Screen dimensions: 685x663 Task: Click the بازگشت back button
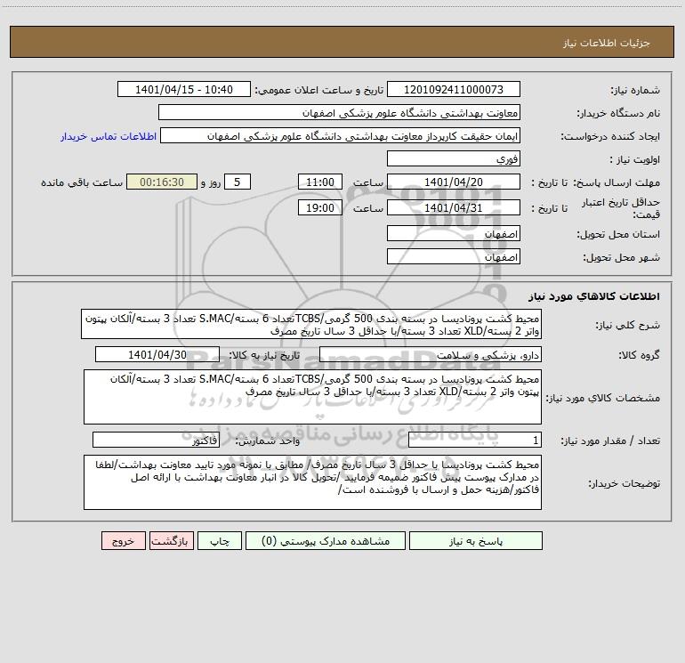point(171,541)
